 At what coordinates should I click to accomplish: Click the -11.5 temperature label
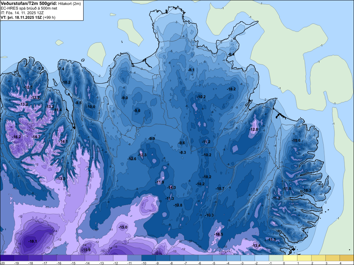pyautogui.click(x=272, y=239)
